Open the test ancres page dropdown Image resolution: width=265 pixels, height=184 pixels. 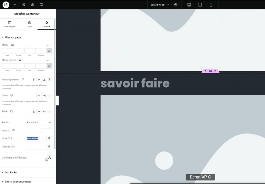click(x=160, y=5)
